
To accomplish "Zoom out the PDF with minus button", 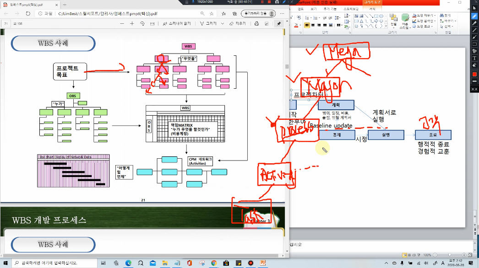I will (122, 23).
